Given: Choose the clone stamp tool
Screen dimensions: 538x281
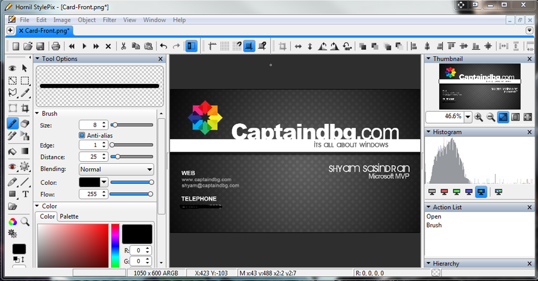Looking at the screenshot, I should point(25,136).
